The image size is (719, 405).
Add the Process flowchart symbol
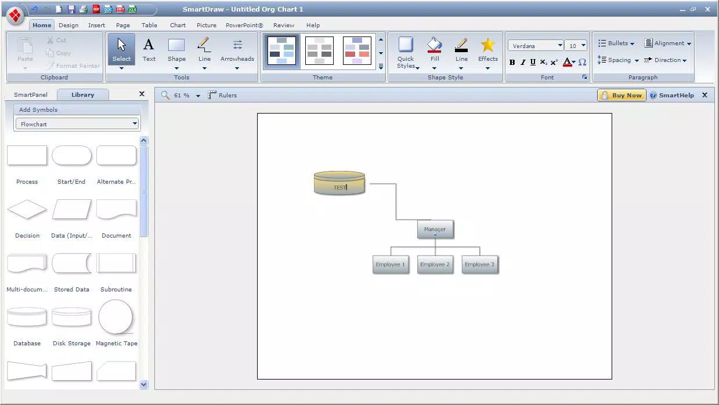[x=27, y=156]
